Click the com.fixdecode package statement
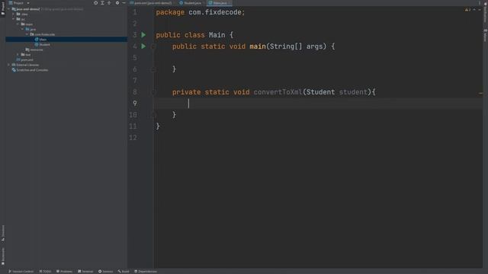The width and height of the screenshot is (488, 274). [201, 12]
